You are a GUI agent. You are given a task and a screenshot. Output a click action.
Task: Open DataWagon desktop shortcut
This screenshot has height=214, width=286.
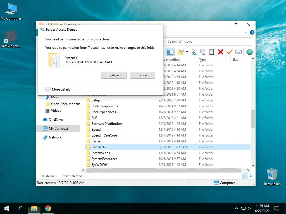[11, 39]
